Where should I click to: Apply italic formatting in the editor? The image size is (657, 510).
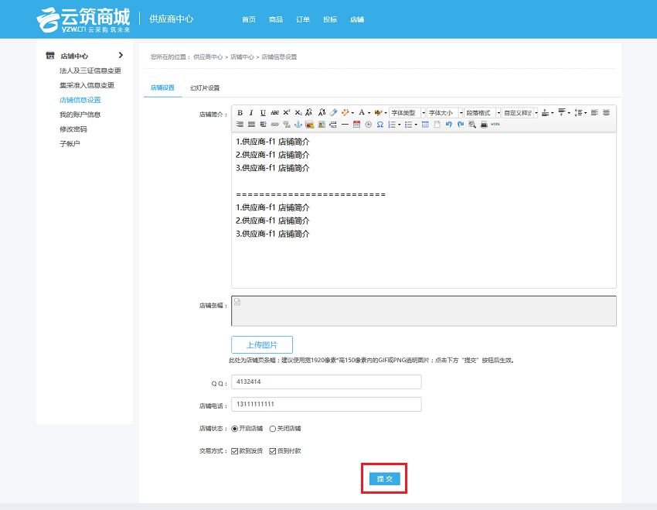[x=251, y=112]
